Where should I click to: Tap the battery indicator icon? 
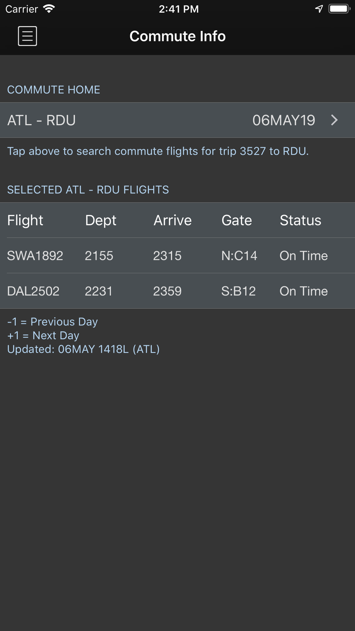[339, 9]
